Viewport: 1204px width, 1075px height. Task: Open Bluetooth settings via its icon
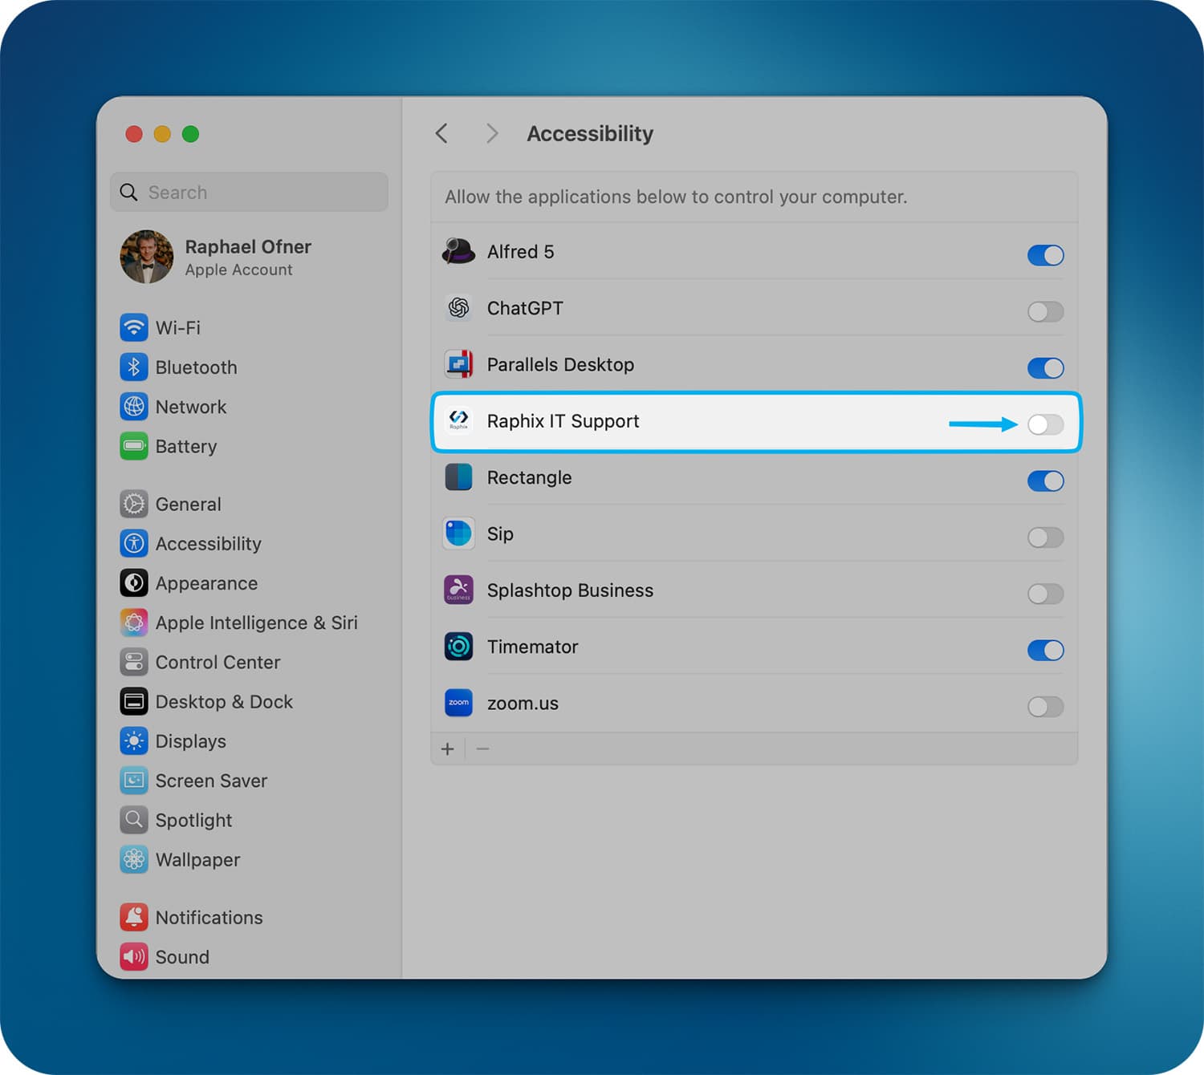(x=134, y=367)
